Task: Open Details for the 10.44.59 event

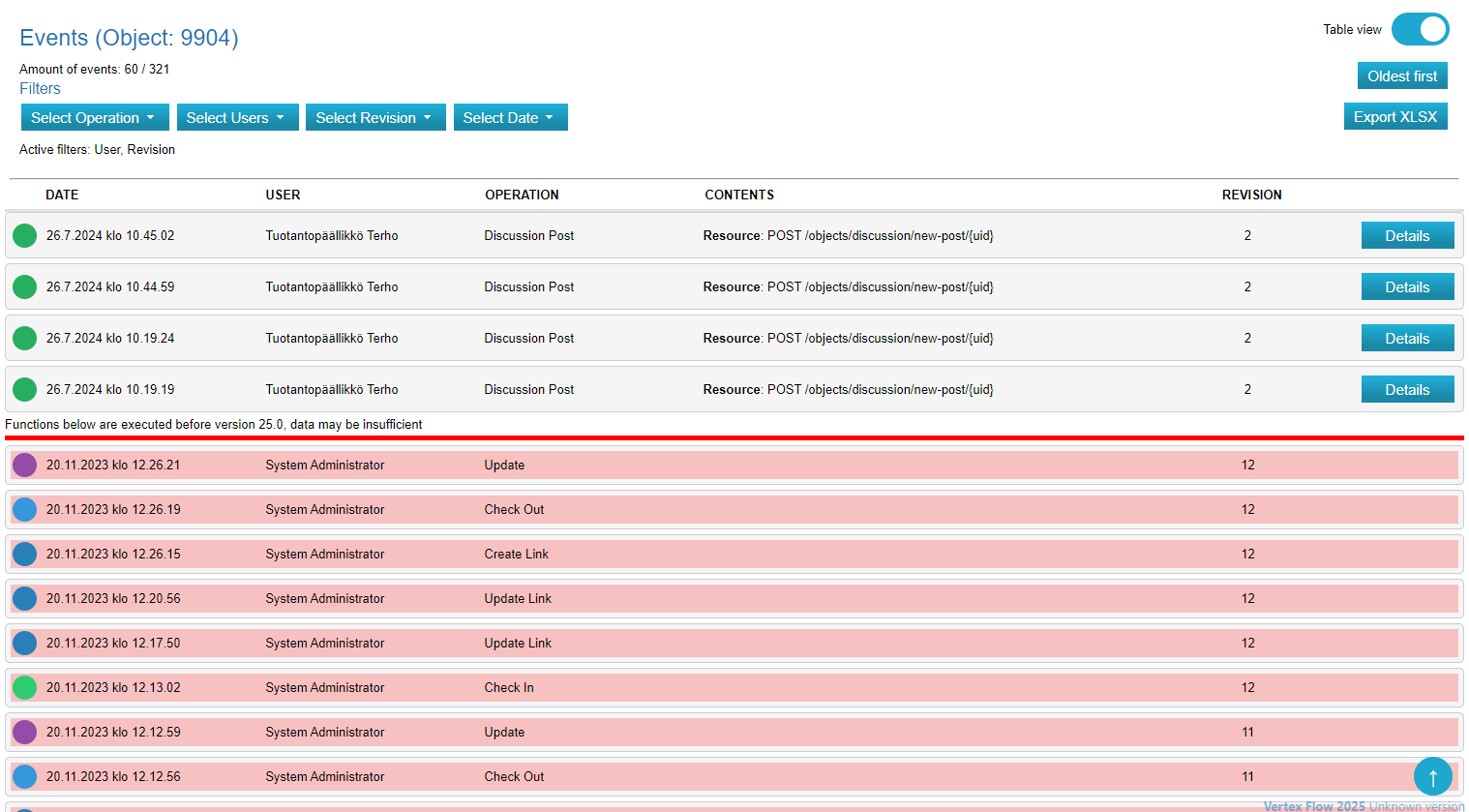Action: coord(1406,286)
